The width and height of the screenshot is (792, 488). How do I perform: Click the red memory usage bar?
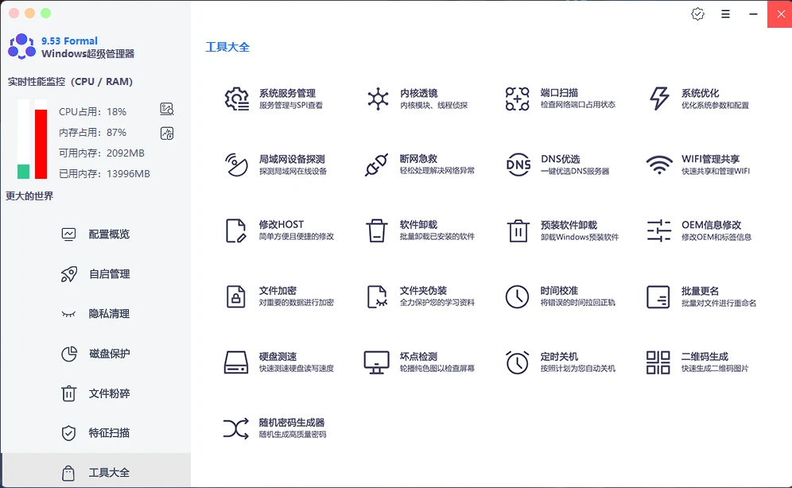41,144
